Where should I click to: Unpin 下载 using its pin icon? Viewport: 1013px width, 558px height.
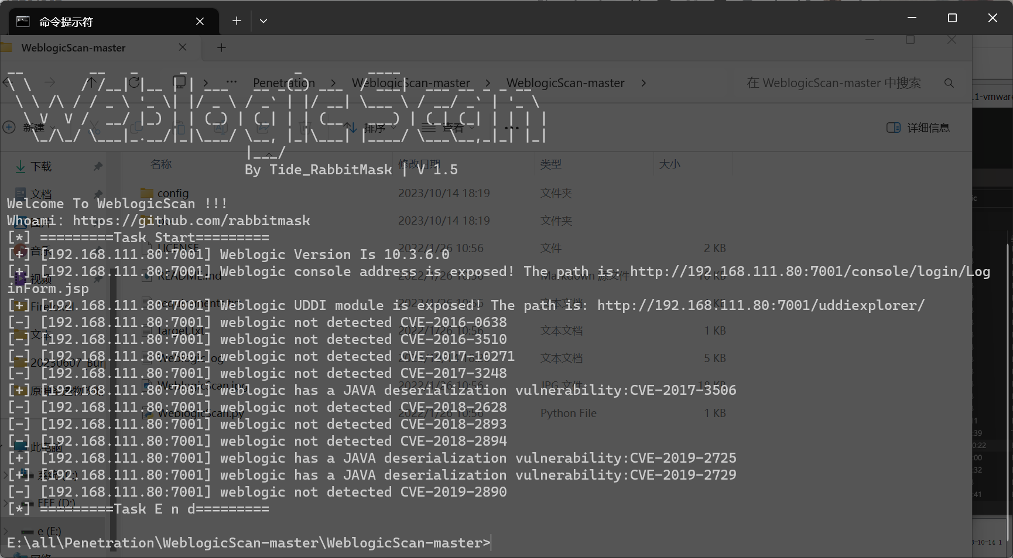click(x=98, y=167)
